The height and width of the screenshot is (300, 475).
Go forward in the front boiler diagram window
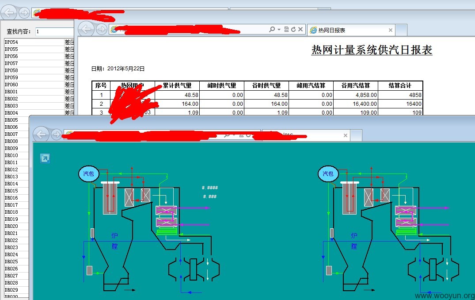pos(57,134)
